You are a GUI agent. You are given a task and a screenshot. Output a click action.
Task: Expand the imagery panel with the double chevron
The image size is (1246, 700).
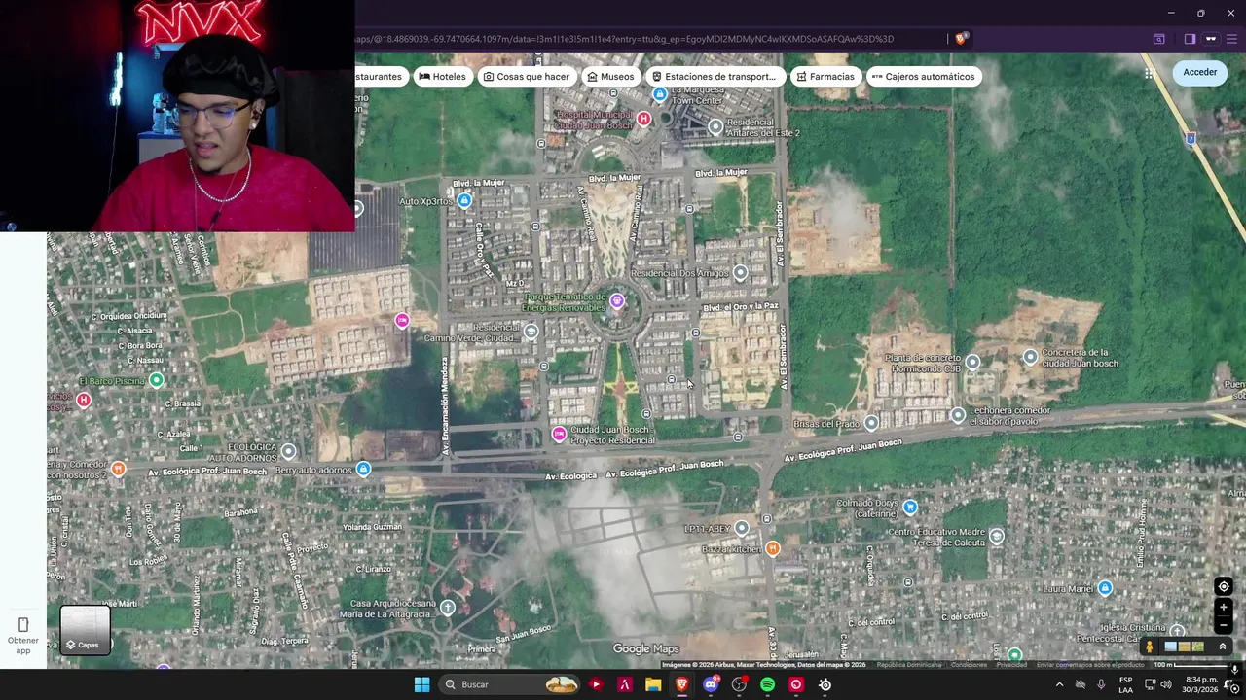tap(1223, 647)
